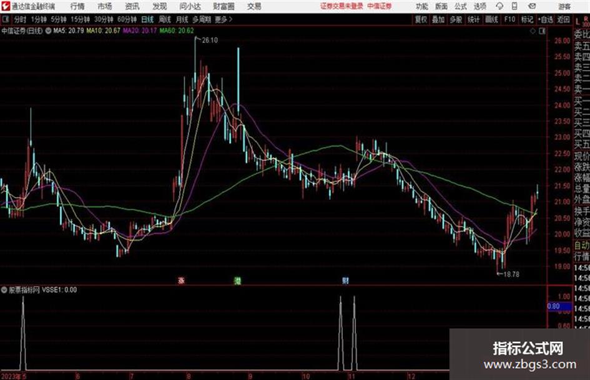The width and height of the screenshot is (590, 380).
Task: Click the MA10: 20.67 value
Action: (x=103, y=31)
